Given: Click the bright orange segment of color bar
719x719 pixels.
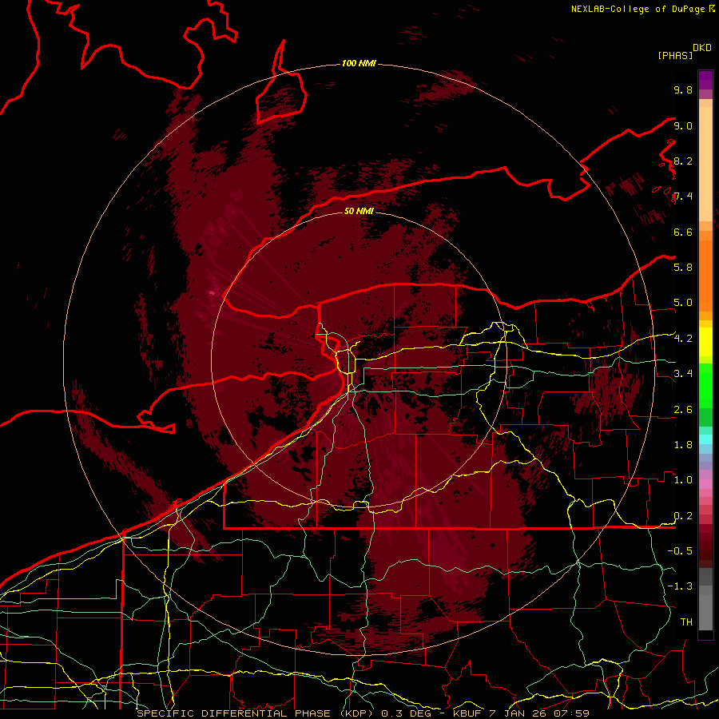Looking at the screenshot, I should (705, 276).
